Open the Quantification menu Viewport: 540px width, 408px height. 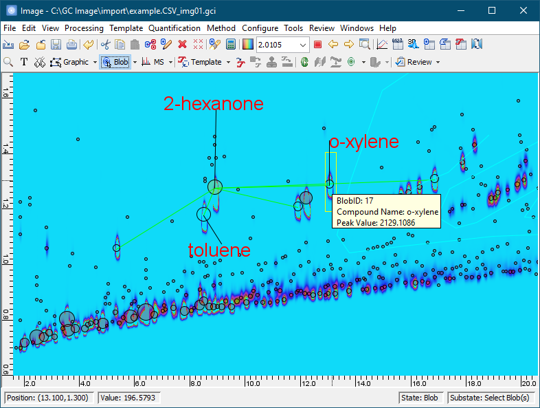175,28
